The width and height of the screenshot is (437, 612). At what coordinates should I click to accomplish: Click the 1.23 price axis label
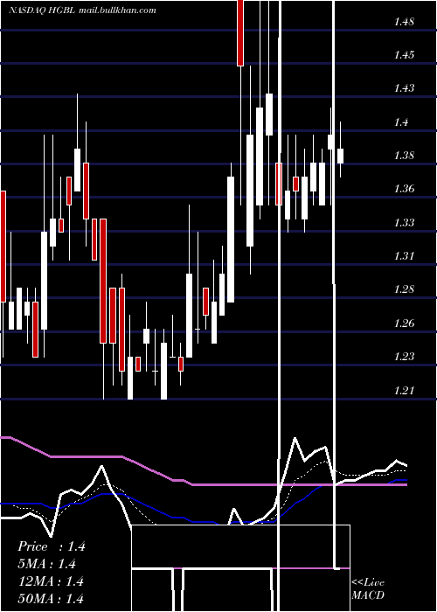404,357
